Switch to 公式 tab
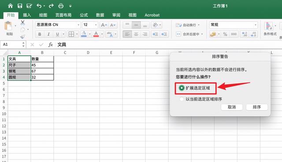282x162 pixels. [x=84, y=15]
